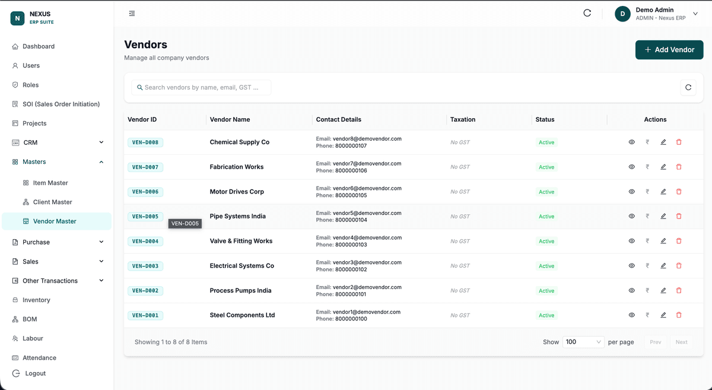This screenshot has height=390, width=712.
Task: Edit the Electrical Systems Co vendor
Action: click(663, 266)
